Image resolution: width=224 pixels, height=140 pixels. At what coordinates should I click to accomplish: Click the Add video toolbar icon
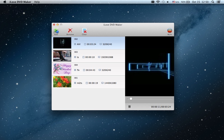point(56,31)
